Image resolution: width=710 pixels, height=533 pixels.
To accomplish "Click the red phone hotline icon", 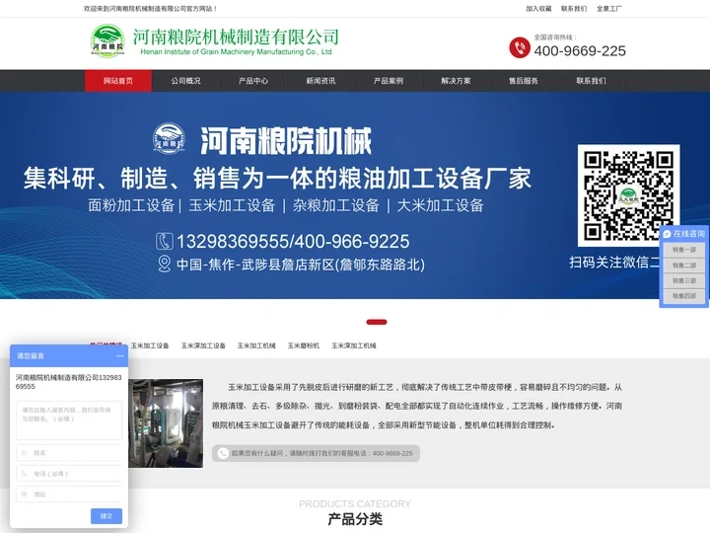I will coord(520,47).
